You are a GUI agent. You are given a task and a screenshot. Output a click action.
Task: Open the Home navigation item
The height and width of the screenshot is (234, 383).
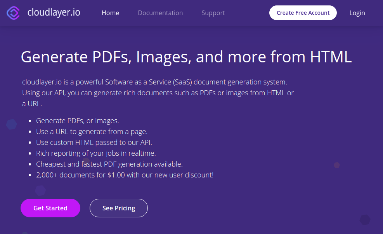click(110, 13)
